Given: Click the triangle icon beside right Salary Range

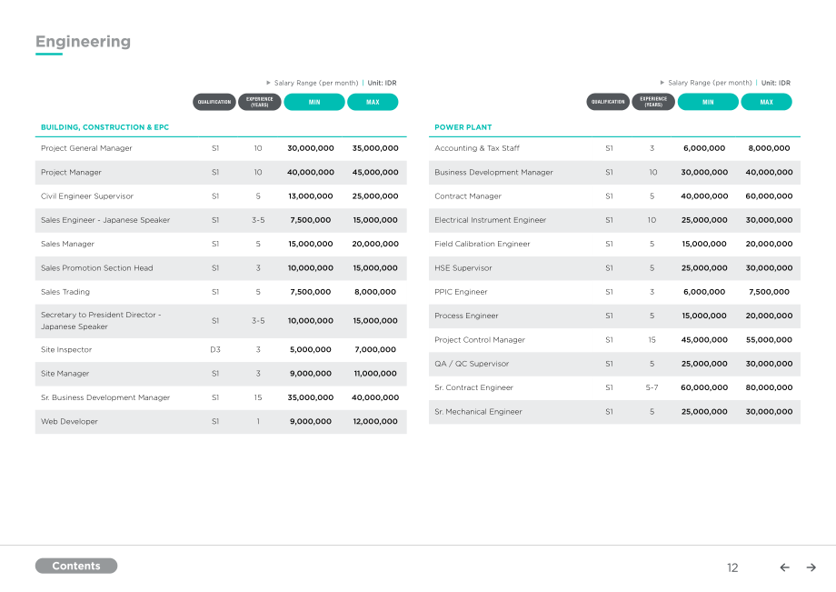Looking at the screenshot, I should point(662,83).
